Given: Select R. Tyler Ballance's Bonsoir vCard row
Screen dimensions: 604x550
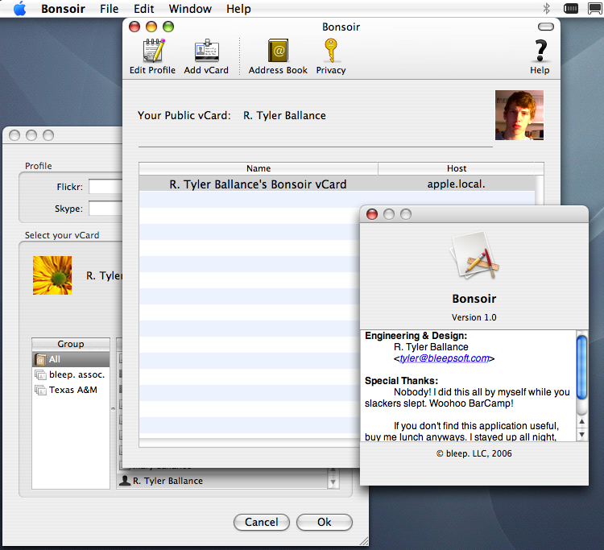Looking at the screenshot, I should [337, 184].
